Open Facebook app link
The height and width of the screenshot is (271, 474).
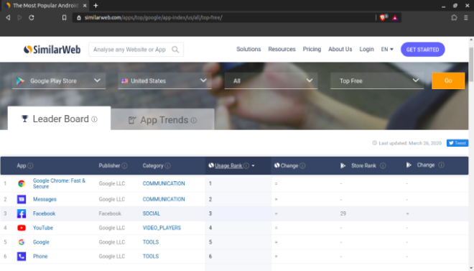point(44,213)
